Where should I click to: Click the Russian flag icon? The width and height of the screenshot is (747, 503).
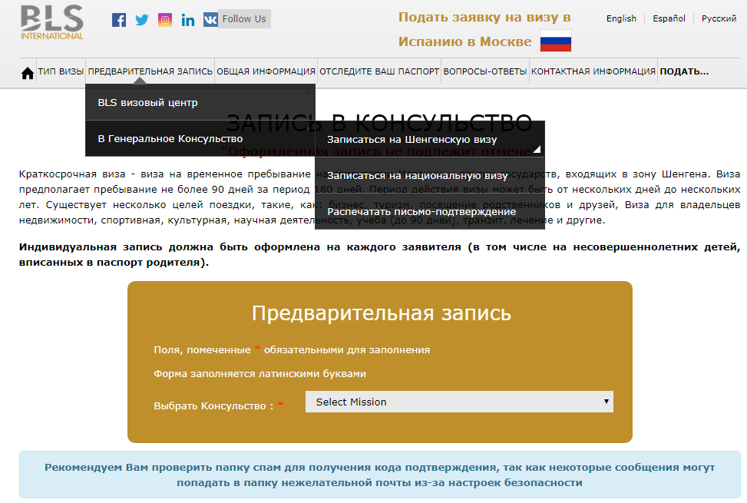click(555, 41)
